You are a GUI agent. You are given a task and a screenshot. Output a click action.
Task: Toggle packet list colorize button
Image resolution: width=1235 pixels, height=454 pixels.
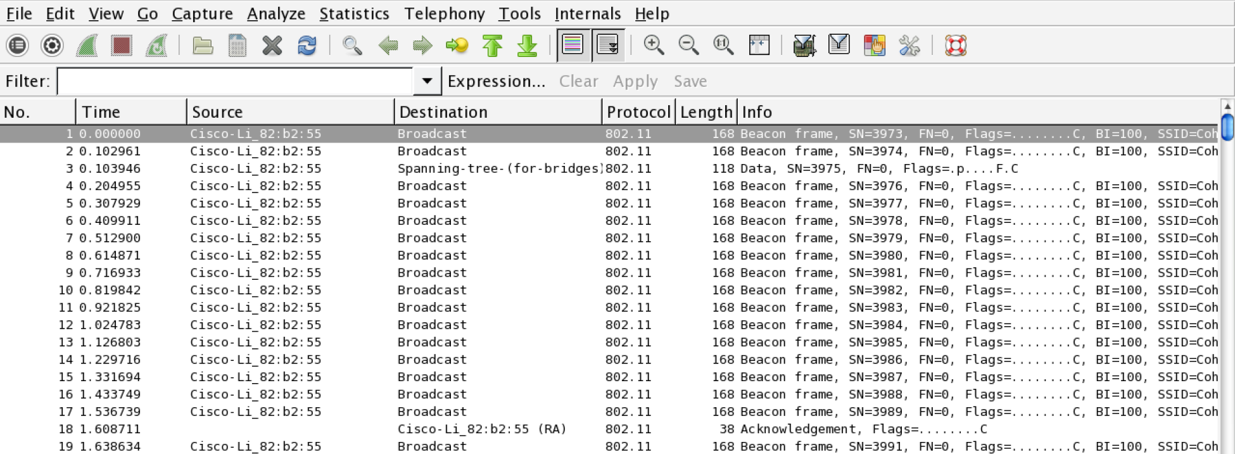click(x=573, y=46)
